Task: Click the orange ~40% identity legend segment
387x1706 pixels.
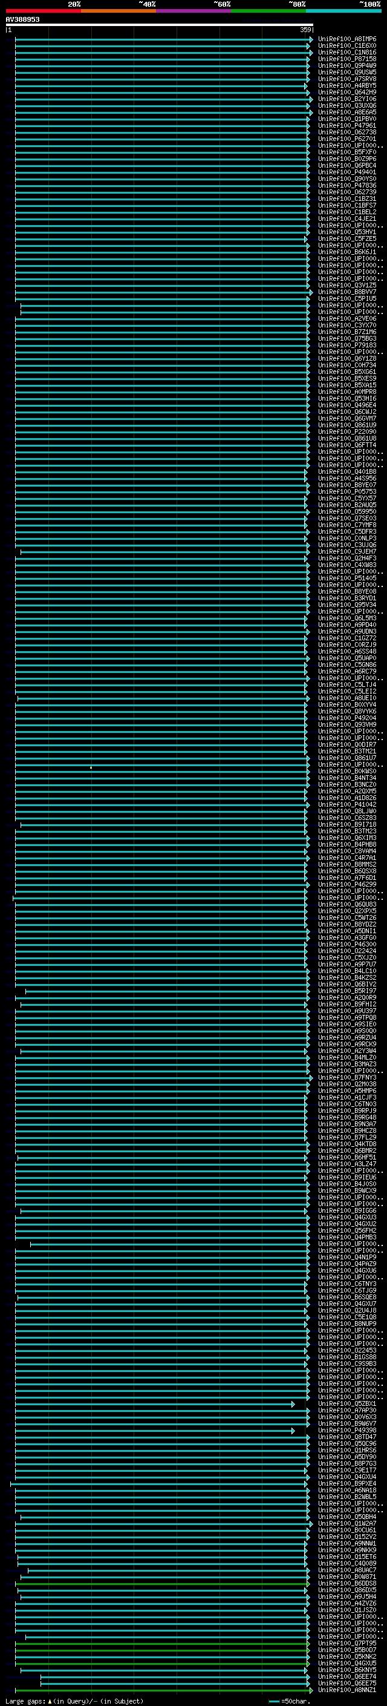Action: coord(119,11)
